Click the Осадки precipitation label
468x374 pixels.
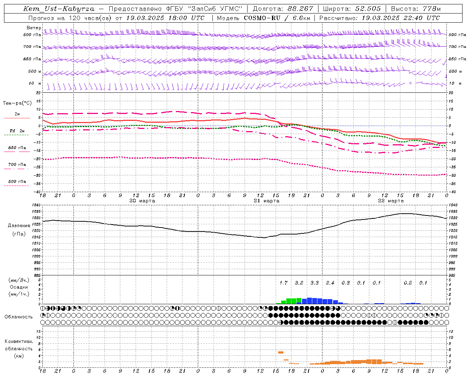pyautogui.click(x=19, y=287)
